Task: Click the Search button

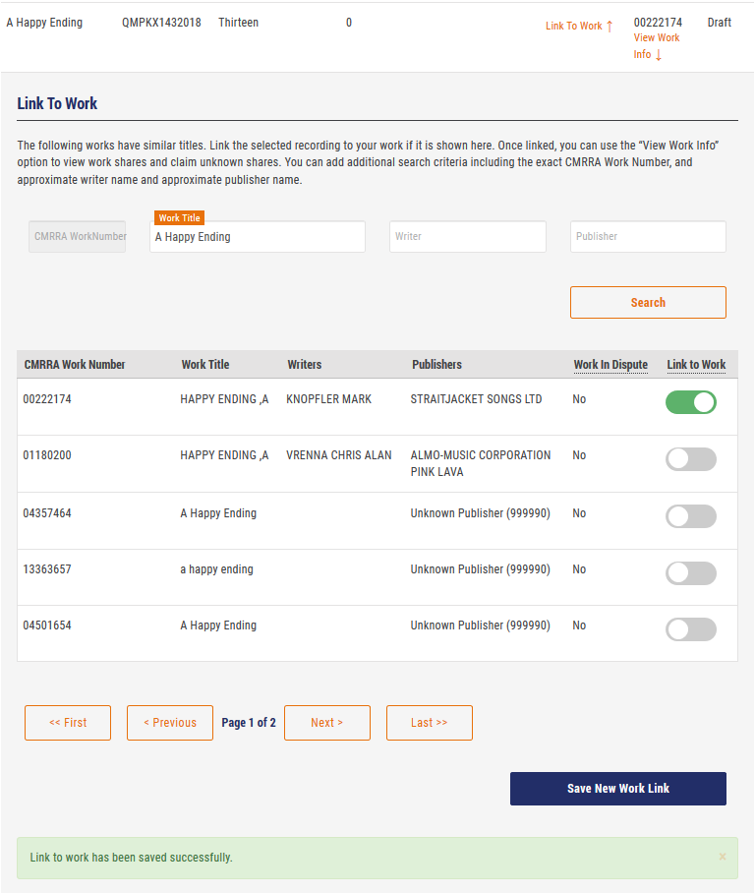Action: point(648,303)
